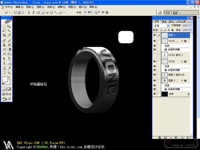Select the Notes tool
200x150 pixels.
[4, 68]
